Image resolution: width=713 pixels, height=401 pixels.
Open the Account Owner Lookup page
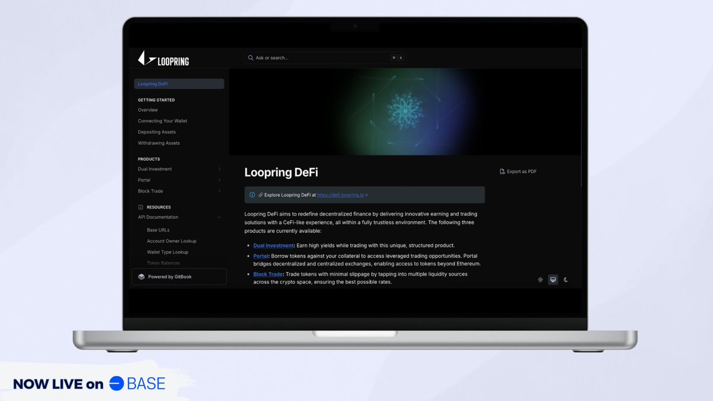[x=171, y=241]
